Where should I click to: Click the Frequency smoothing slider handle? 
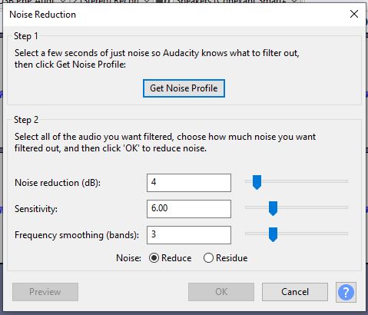pos(273,234)
